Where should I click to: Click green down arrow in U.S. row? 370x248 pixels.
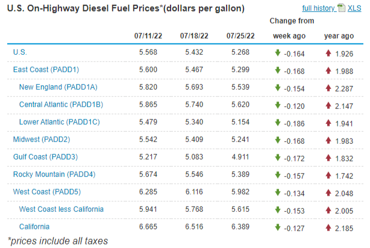click(x=277, y=52)
